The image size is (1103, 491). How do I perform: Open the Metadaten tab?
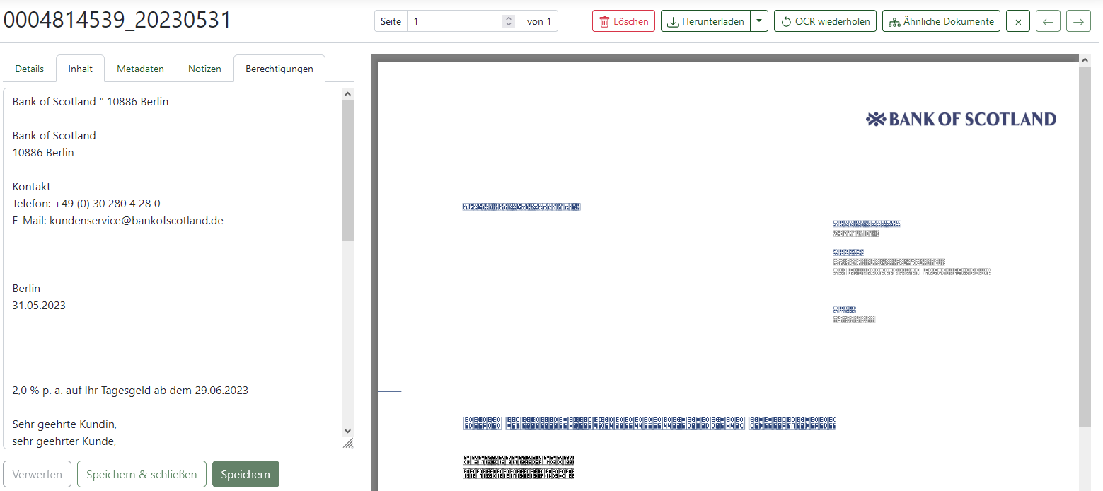pos(140,68)
